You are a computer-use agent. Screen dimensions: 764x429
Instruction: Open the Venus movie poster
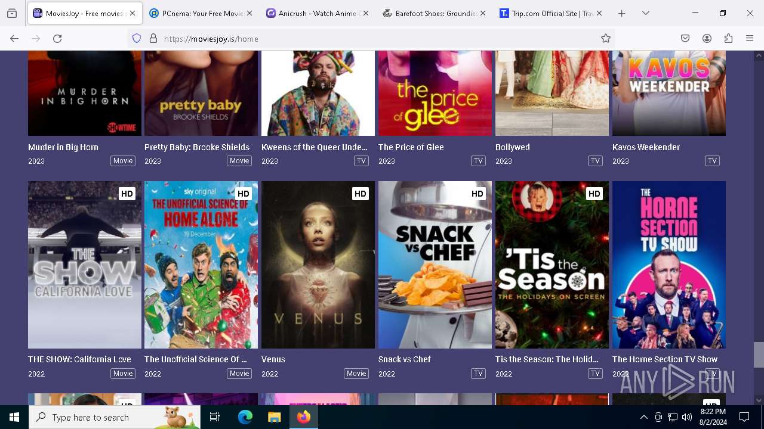coord(318,265)
